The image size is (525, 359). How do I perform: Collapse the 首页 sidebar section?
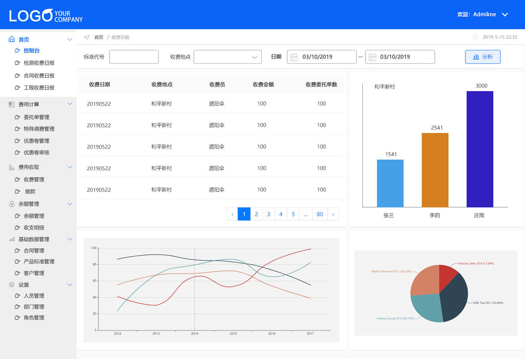[x=70, y=39]
